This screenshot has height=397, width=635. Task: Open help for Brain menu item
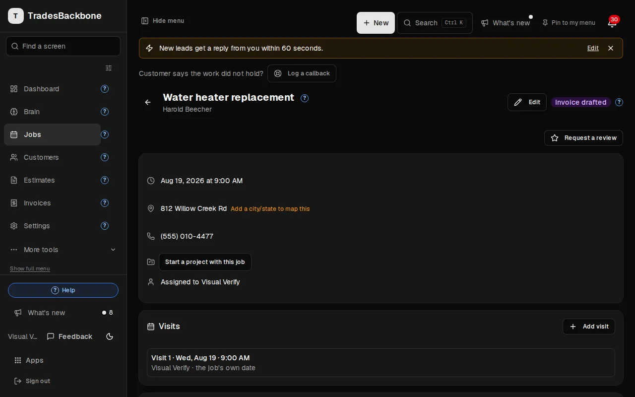(105, 112)
